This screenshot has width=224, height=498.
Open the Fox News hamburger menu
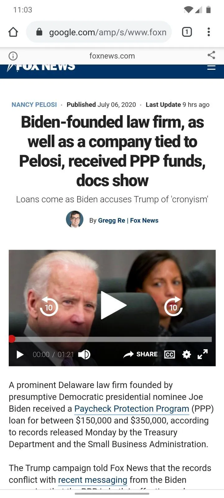211,67
